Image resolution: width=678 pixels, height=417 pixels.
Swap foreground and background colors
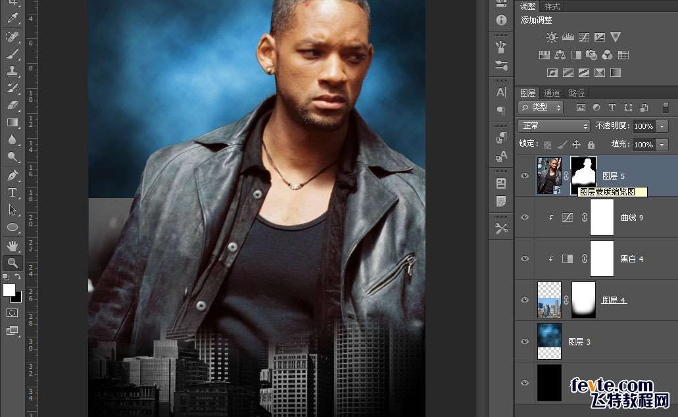[x=18, y=276]
